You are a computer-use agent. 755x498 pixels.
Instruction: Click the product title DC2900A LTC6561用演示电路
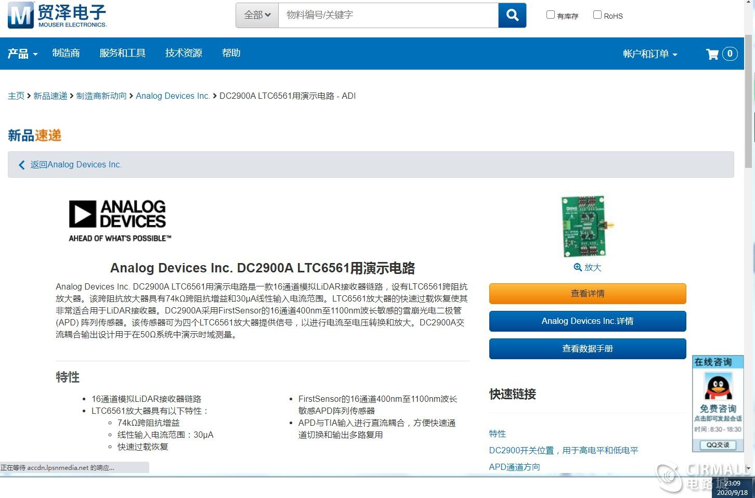tap(263, 268)
